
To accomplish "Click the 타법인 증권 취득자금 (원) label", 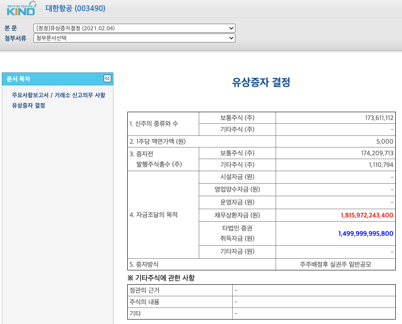I will pos(237,233).
